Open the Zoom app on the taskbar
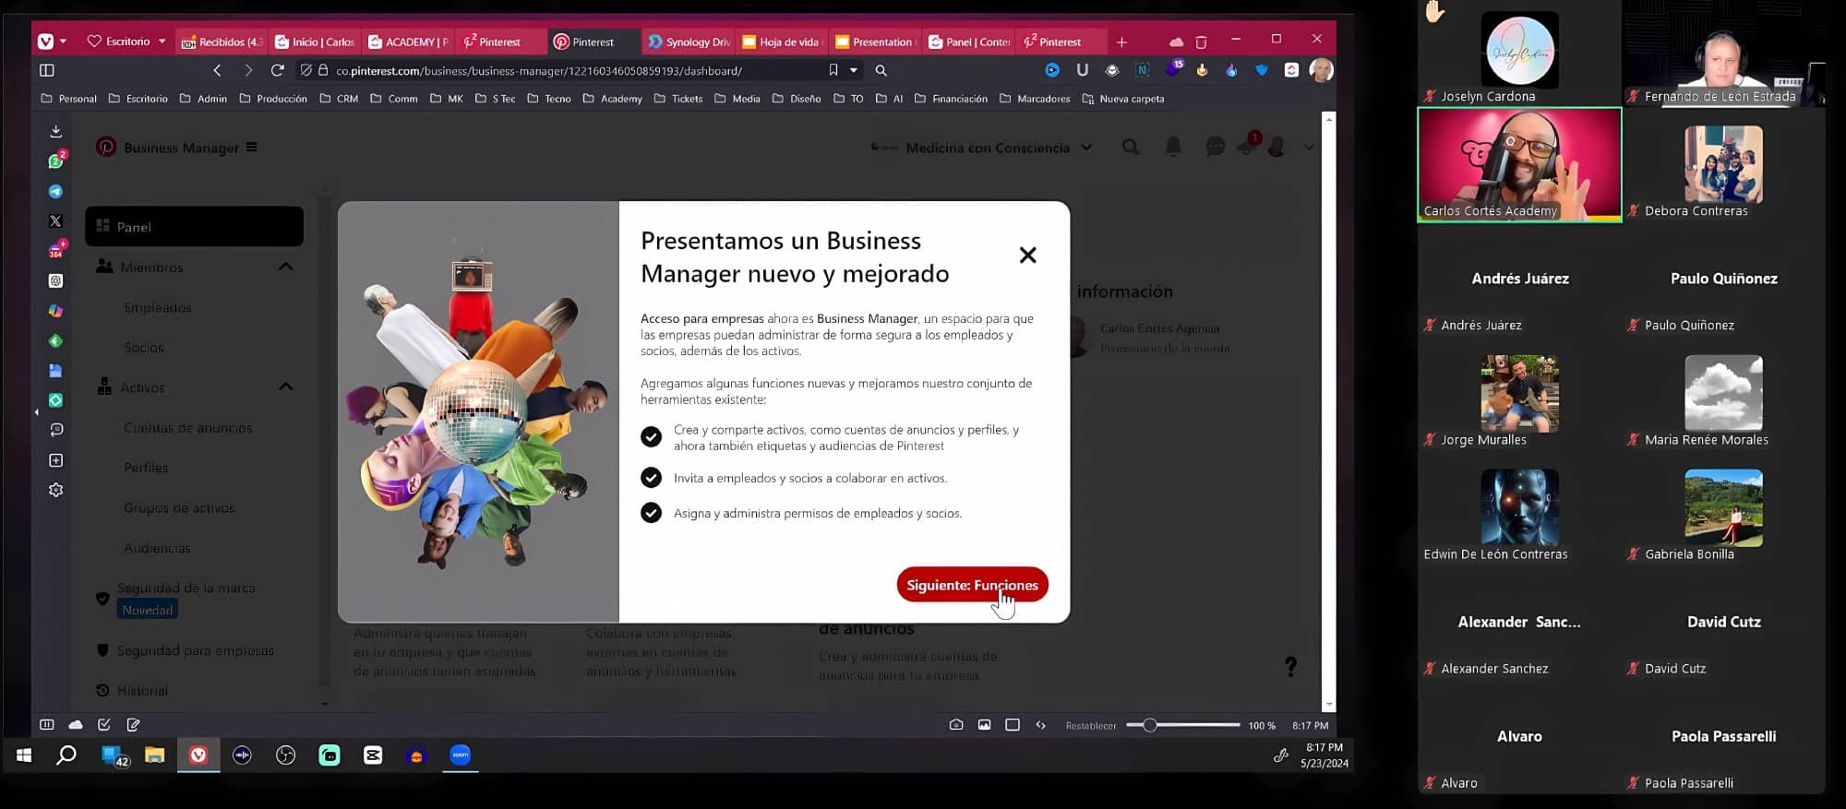1846x809 pixels. [460, 755]
